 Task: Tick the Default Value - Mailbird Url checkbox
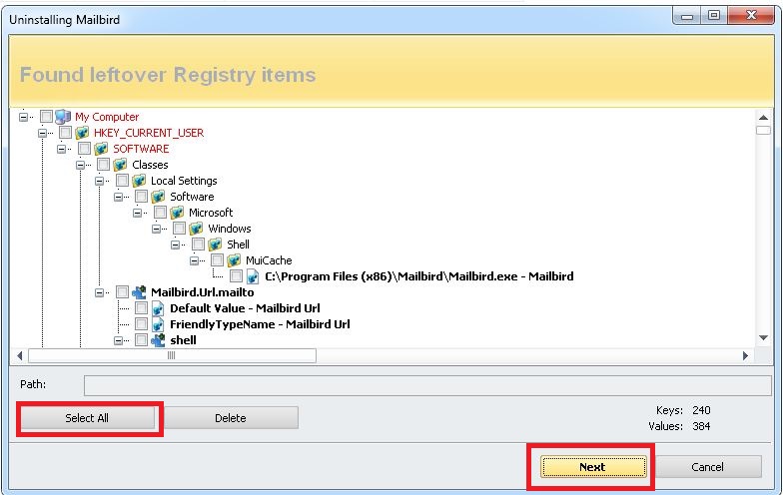coord(141,307)
